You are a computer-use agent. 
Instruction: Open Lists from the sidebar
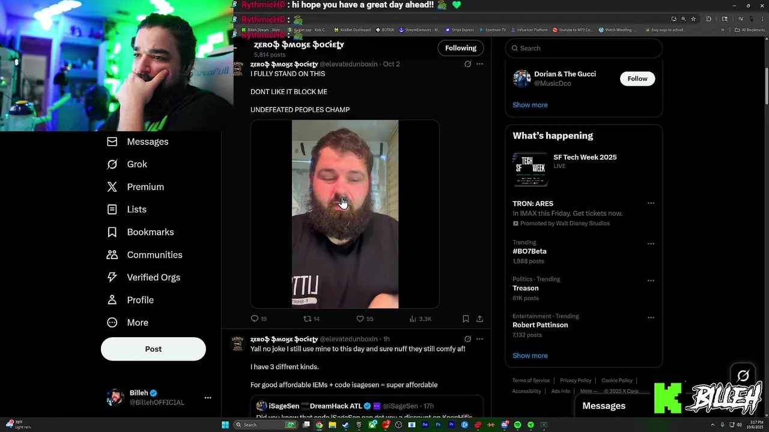126,209
